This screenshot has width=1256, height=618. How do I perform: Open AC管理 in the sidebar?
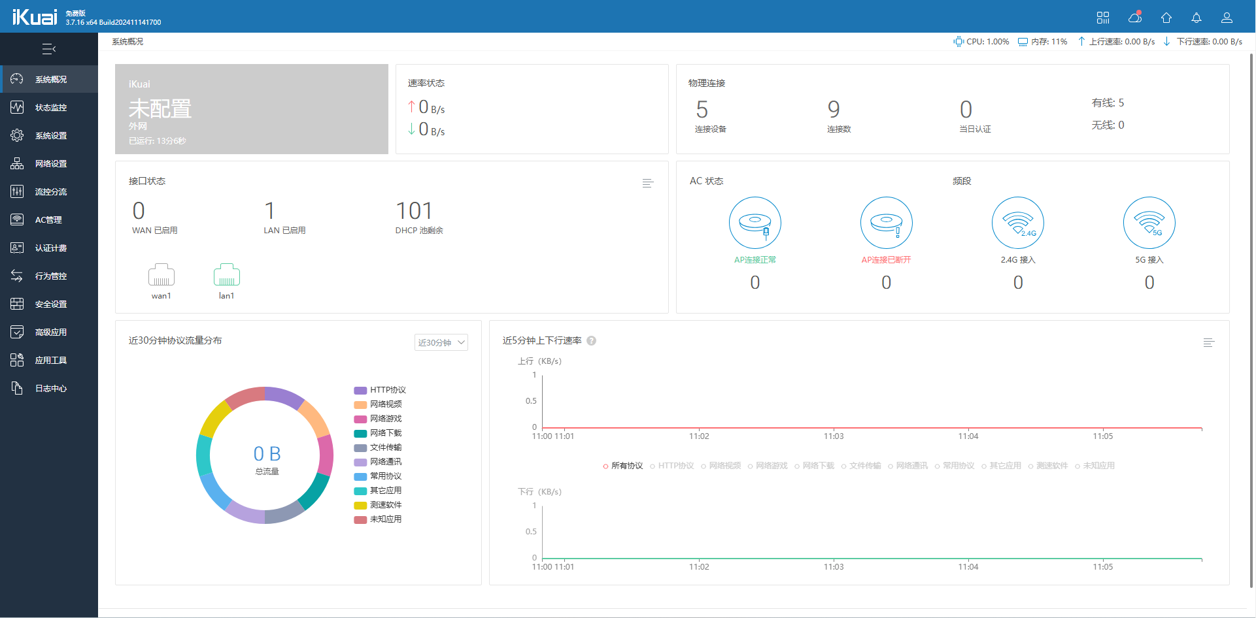tap(49, 220)
